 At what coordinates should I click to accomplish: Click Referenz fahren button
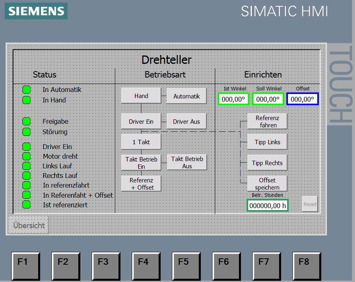pos(267,121)
